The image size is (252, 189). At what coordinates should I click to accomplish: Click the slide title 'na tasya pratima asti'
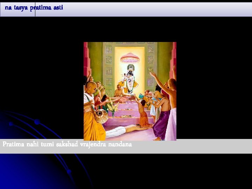(x=34, y=8)
